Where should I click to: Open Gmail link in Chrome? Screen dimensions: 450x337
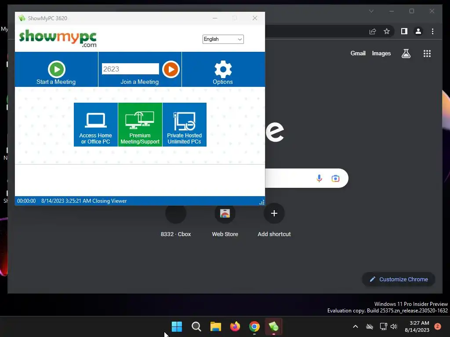coord(358,53)
